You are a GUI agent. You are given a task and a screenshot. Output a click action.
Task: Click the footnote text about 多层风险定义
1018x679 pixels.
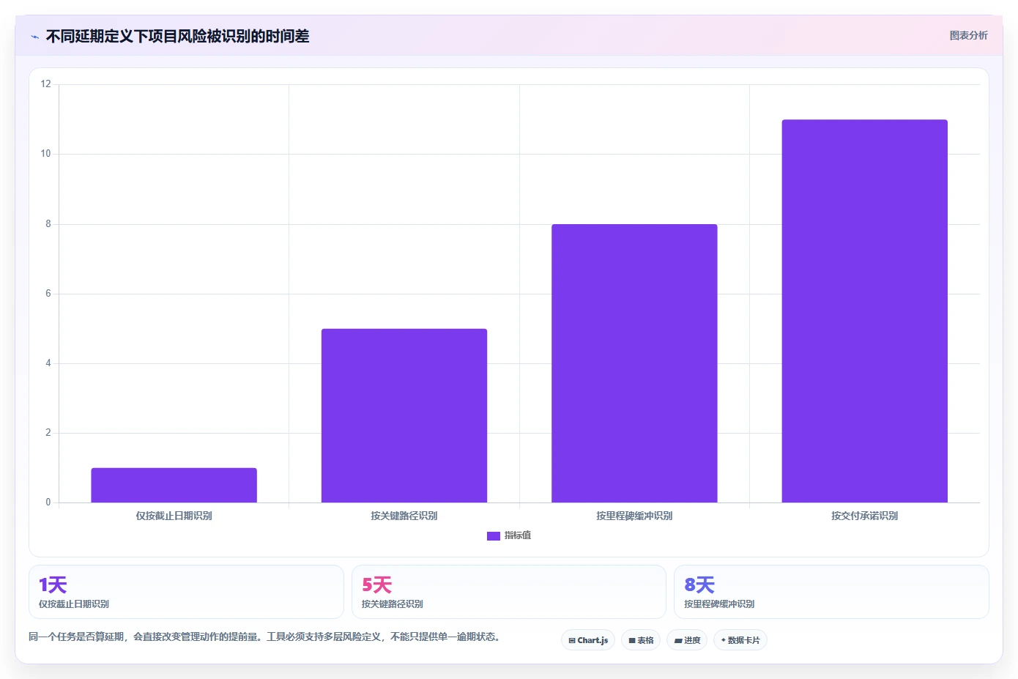pyautogui.click(x=264, y=637)
